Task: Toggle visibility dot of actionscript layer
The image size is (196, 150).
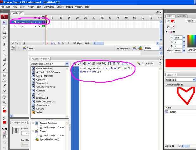Action: (x=35, y=22)
